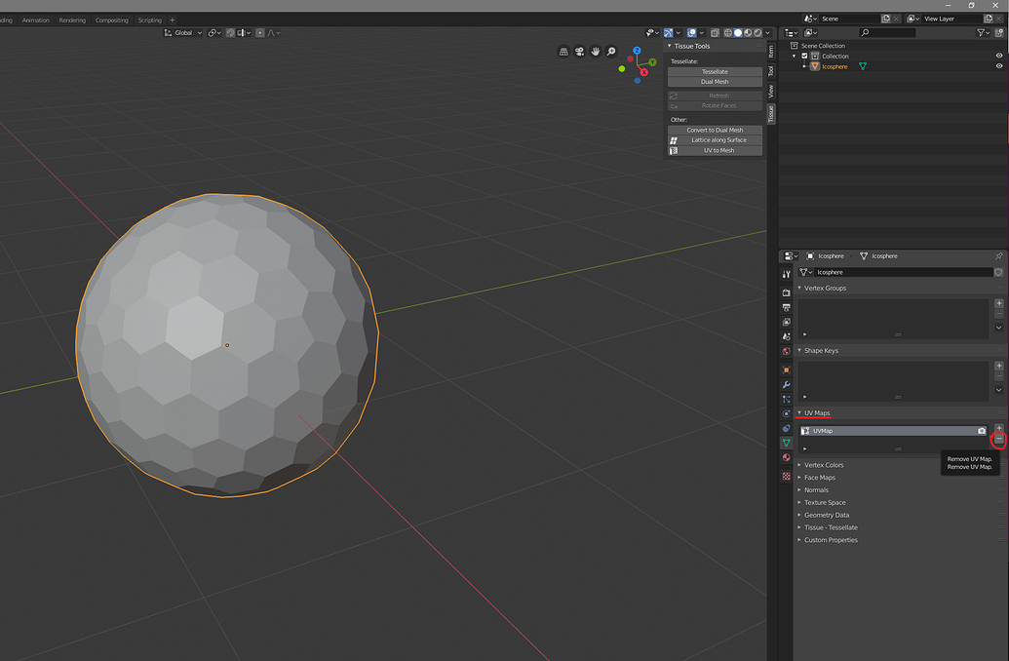Open the Physics properties tab icon
The height and width of the screenshot is (661, 1009).
pos(787,413)
